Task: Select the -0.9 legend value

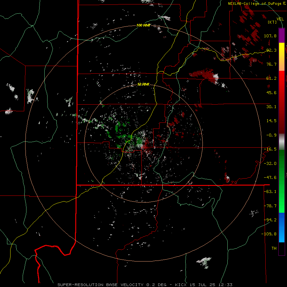Action: (x=271, y=135)
